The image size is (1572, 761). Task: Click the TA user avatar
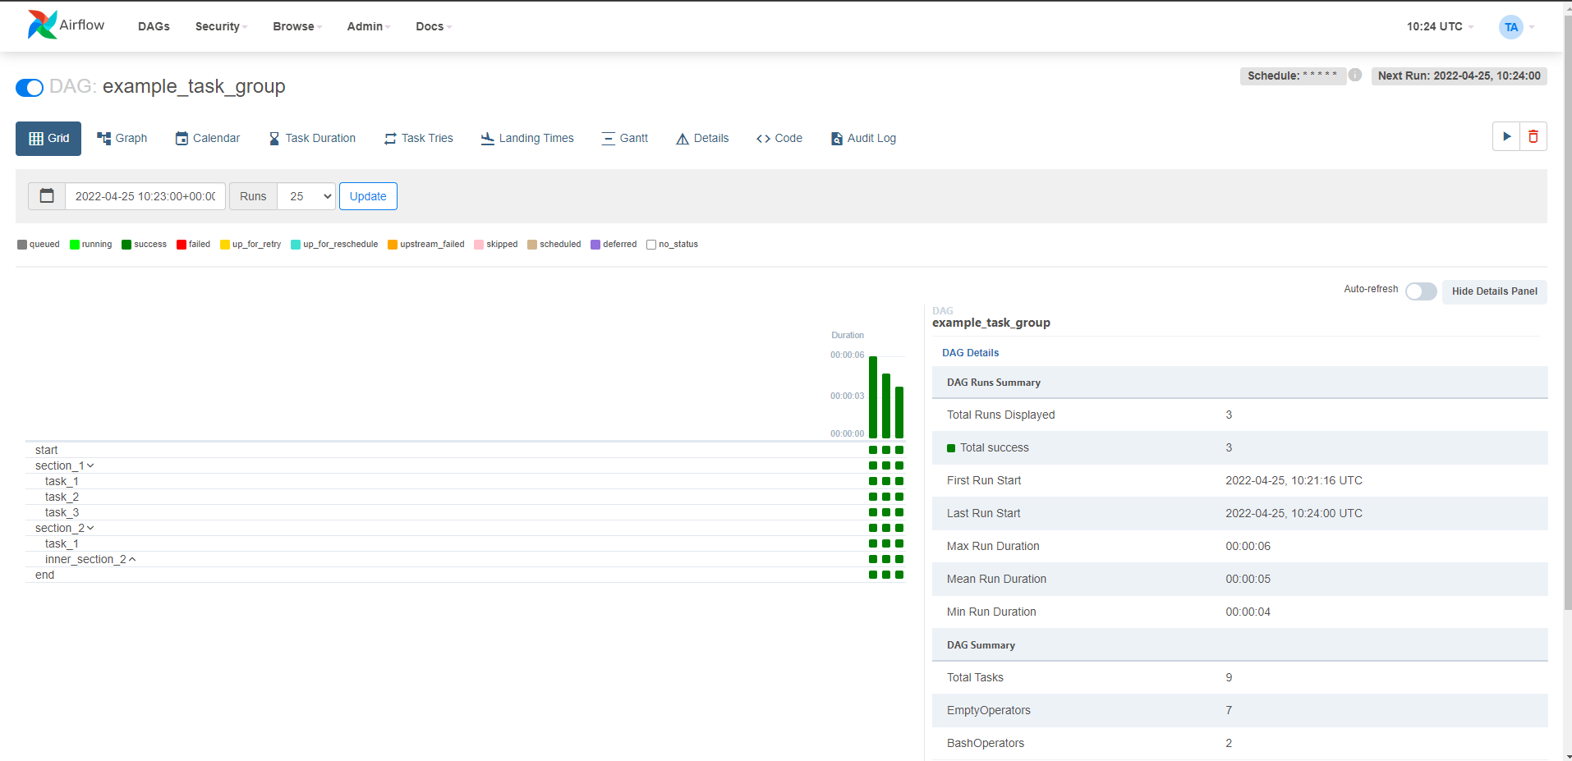pos(1510,27)
